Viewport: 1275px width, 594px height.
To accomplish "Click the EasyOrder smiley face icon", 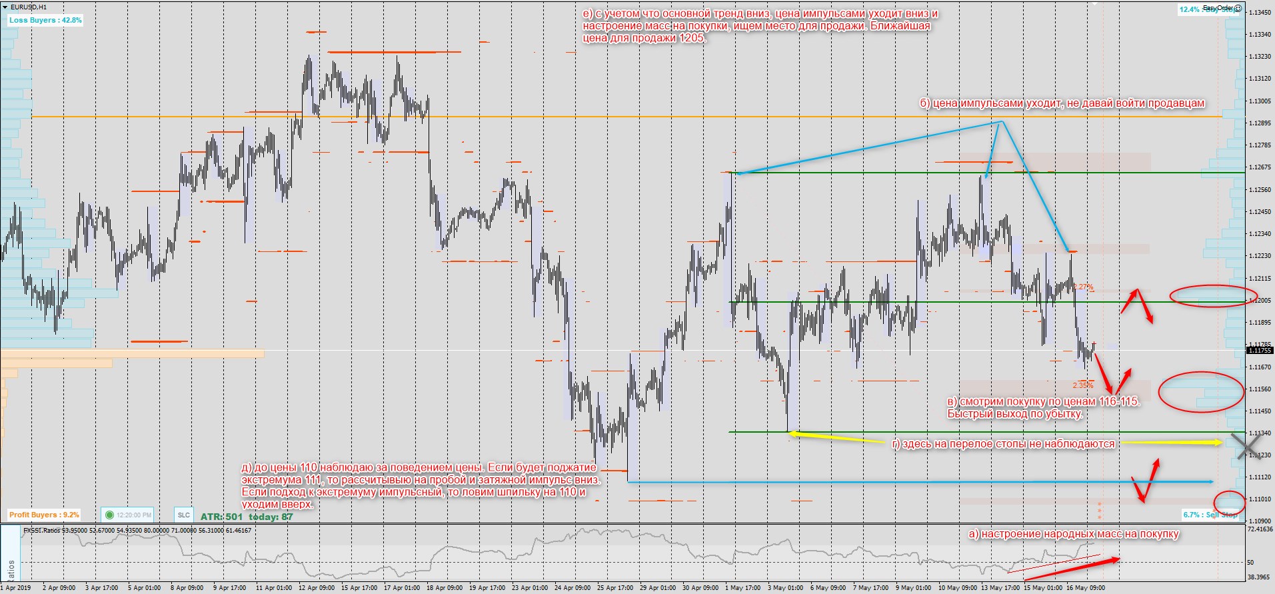I will 1238,8.
